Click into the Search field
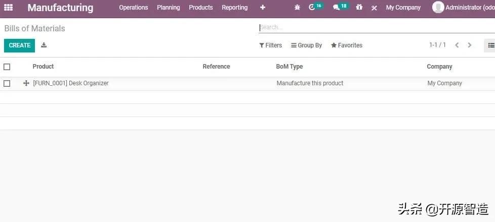The image size is (495, 222). 375,27
